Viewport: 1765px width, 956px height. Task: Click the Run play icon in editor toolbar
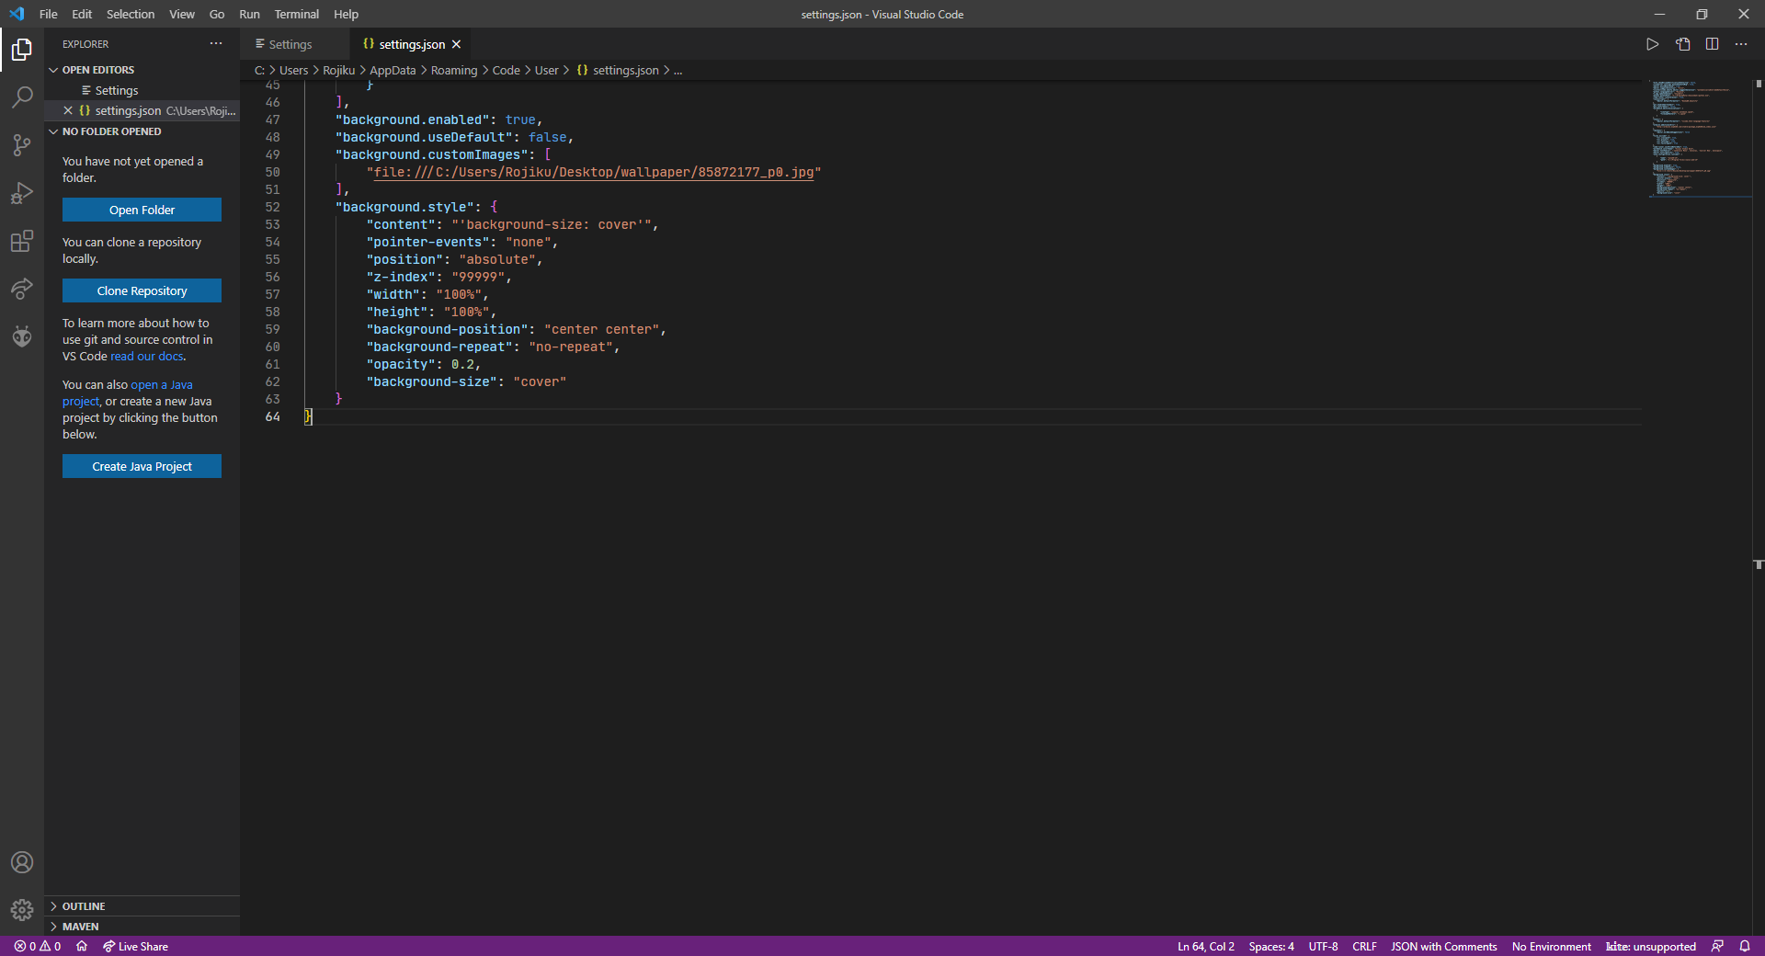[1652, 44]
